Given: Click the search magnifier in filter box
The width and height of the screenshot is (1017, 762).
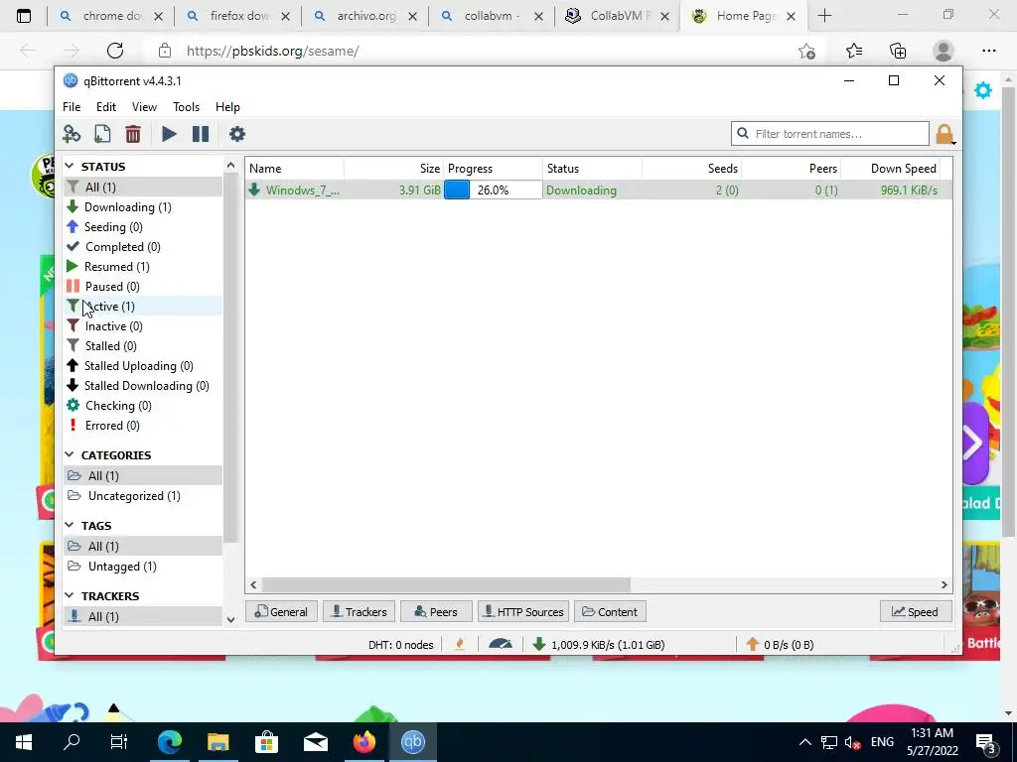Looking at the screenshot, I should pos(743,134).
